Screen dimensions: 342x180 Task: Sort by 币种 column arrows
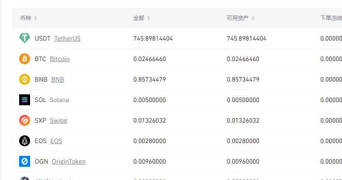click(x=35, y=18)
